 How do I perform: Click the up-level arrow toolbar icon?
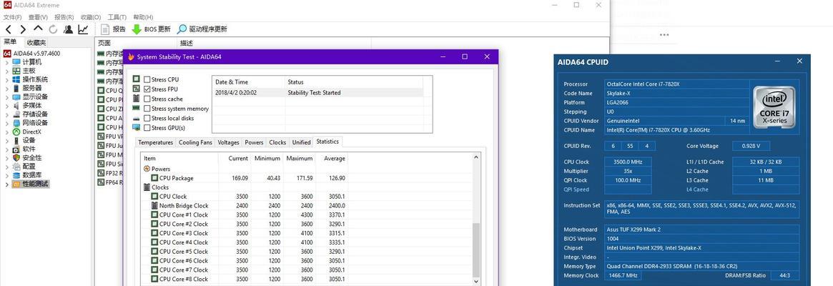tap(38, 28)
